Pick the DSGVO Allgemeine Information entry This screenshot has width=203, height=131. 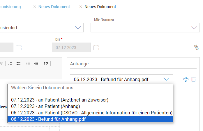tap(92, 113)
